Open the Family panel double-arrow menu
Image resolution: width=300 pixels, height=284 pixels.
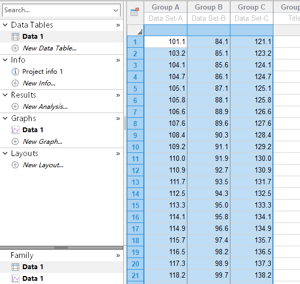point(118,255)
